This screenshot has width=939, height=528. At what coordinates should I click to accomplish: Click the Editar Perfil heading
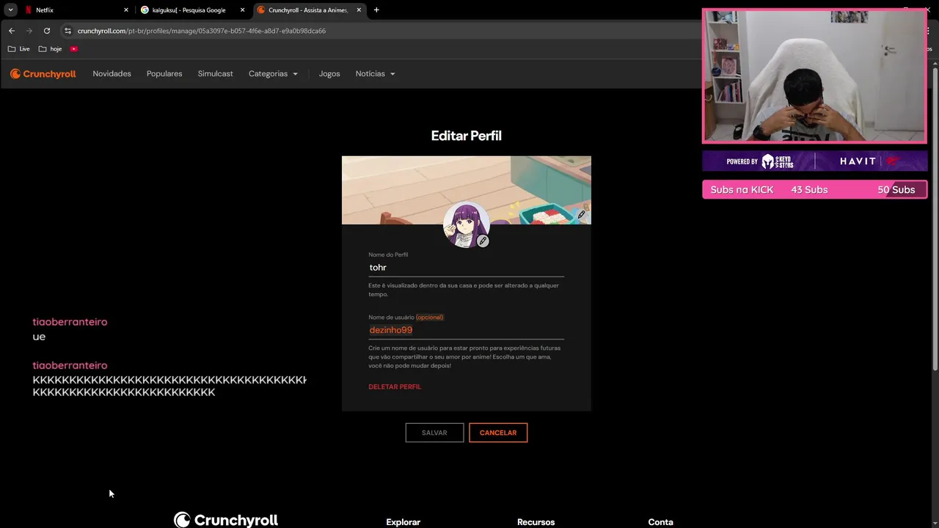coord(466,136)
